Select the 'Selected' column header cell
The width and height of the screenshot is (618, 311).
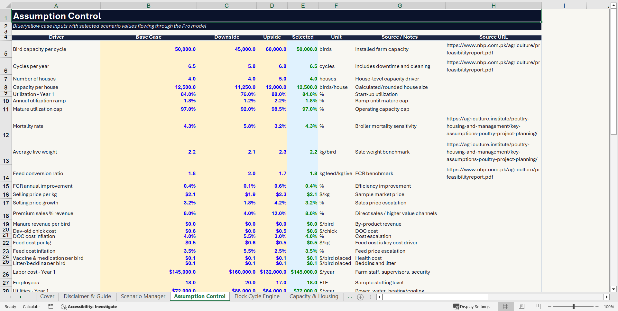[303, 37]
